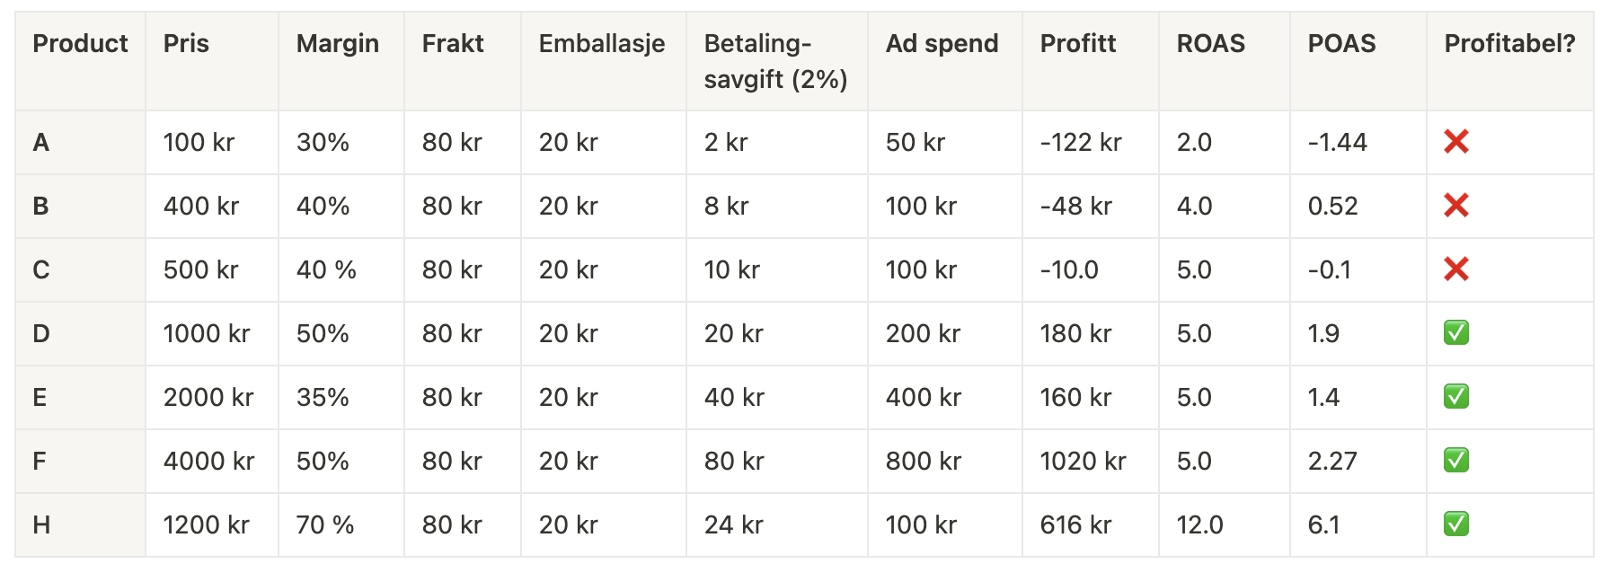Click the 12.0 ROAS cell
This screenshot has width=1610, height=573.
pyautogui.click(x=1225, y=525)
